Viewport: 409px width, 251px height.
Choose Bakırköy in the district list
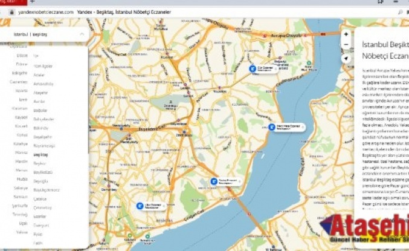pyautogui.click(x=41, y=128)
